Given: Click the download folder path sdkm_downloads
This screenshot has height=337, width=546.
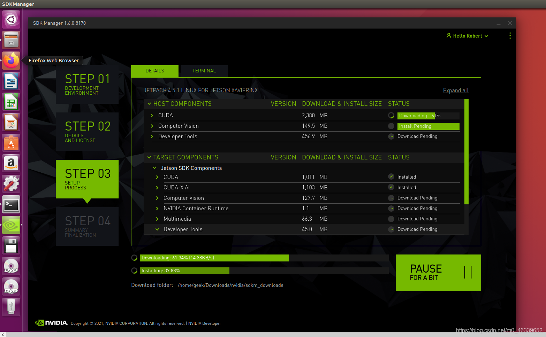Looking at the screenshot, I should [230, 285].
